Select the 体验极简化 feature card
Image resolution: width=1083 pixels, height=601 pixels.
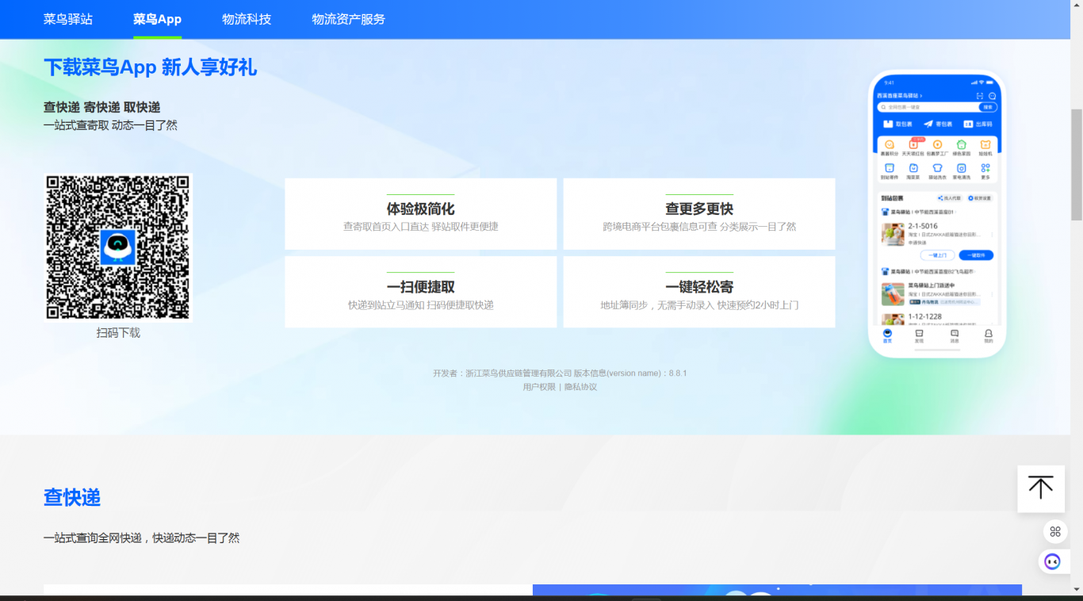coord(420,214)
